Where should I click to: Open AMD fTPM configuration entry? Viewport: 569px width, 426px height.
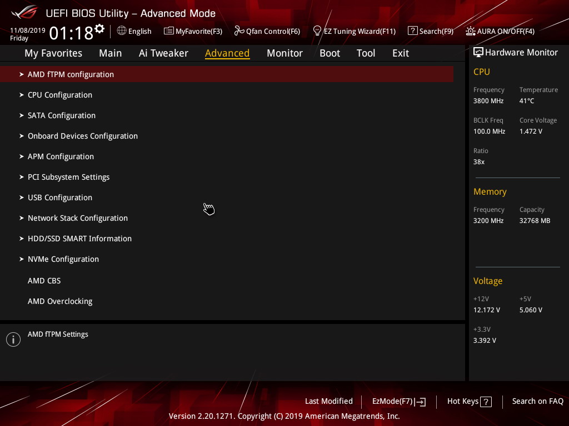[227, 74]
